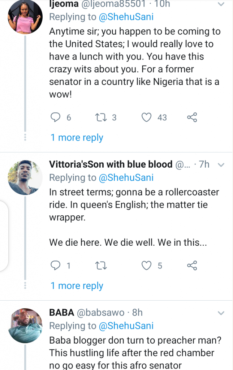The height and width of the screenshot is (370, 233).
Task: Retweet Vittoria'sSon's rollercoaster tweet
Action: pos(100,266)
